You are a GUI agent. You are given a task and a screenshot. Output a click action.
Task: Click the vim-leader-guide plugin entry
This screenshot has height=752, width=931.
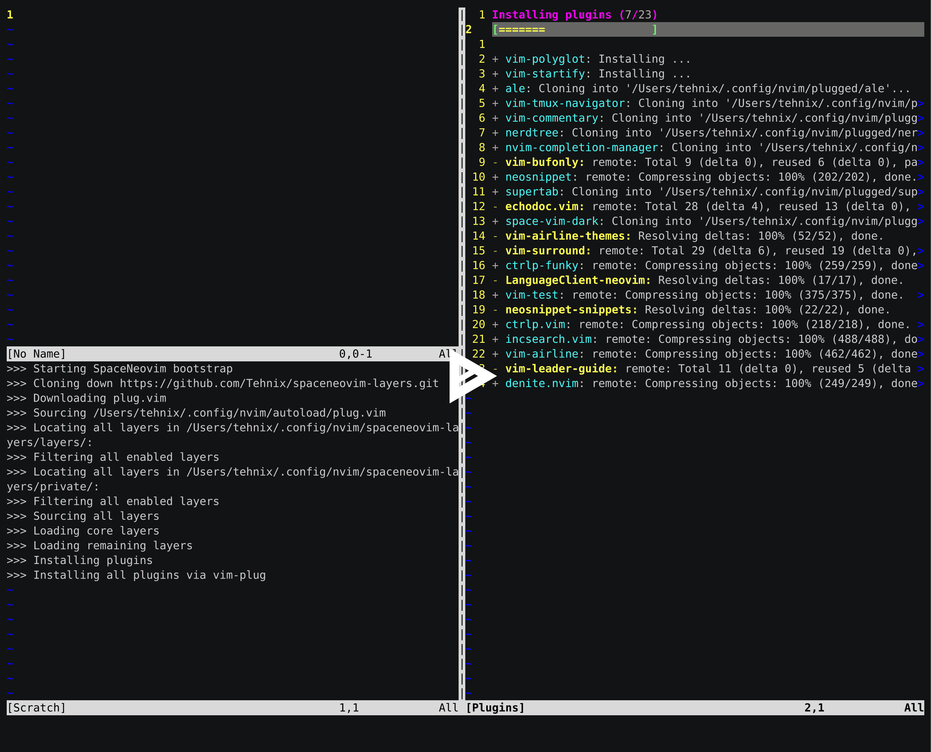(x=708, y=368)
